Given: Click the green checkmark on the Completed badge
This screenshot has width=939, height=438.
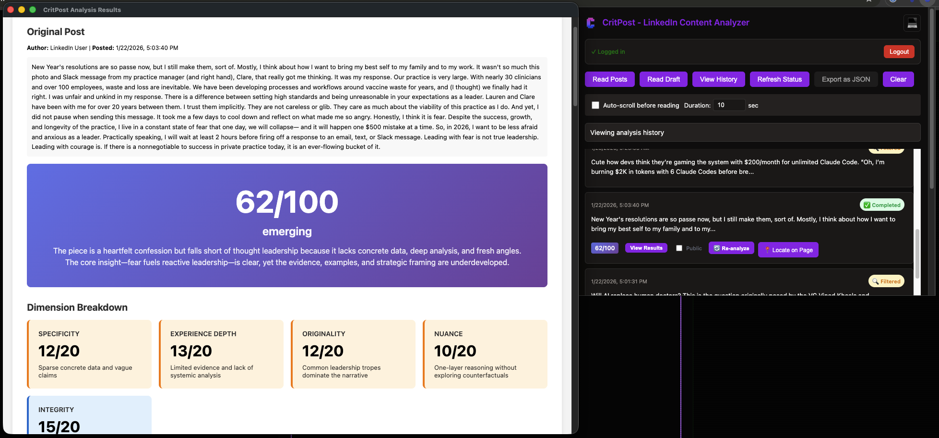Looking at the screenshot, I should point(866,205).
